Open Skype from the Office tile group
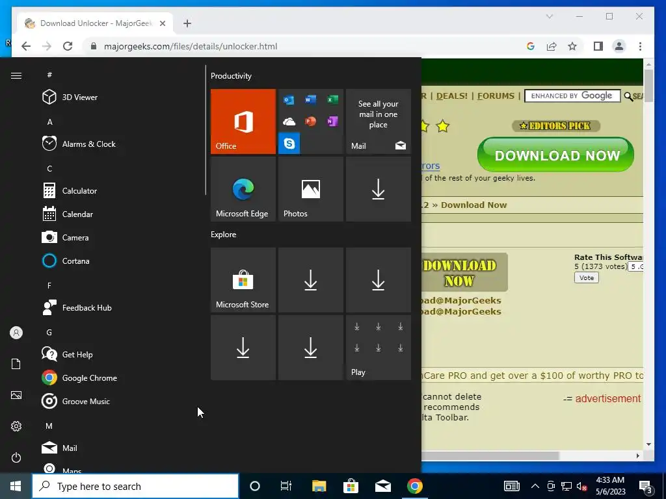 click(x=289, y=144)
